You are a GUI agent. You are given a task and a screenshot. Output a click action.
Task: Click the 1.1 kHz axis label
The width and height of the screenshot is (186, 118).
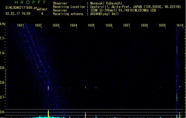tap(3, 38)
